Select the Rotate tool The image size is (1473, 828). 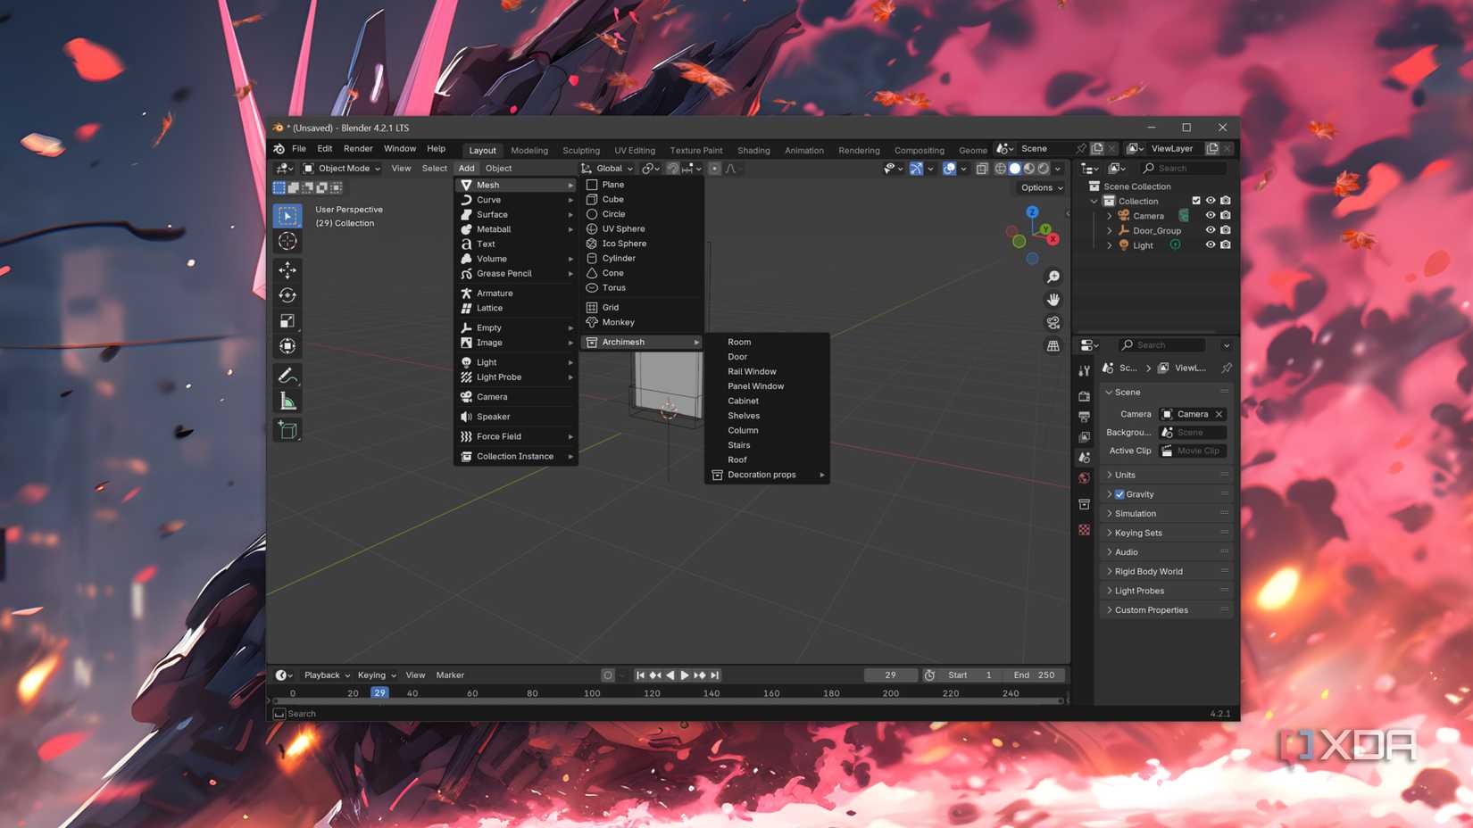pyautogui.click(x=287, y=294)
